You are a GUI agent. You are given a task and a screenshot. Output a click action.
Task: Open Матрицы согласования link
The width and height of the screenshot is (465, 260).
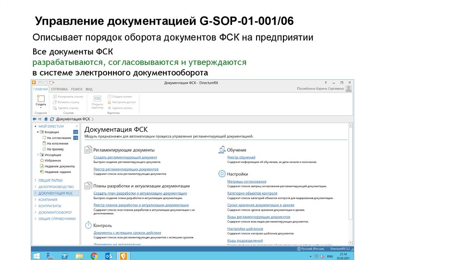pos(247,182)
